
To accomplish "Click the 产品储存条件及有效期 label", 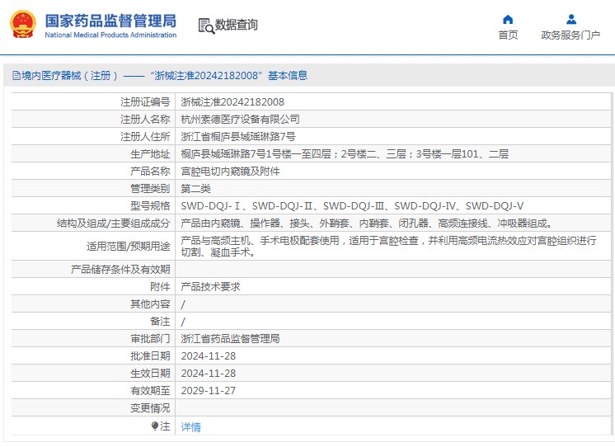I will click(x=120, y=270).
